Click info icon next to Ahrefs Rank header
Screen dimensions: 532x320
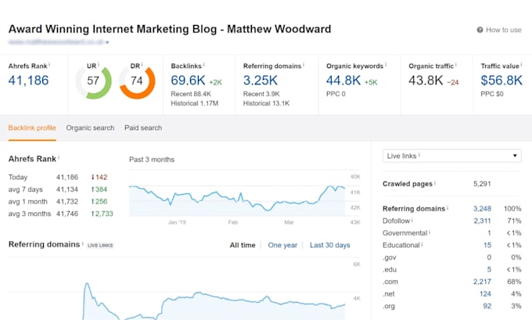(49, 64)
